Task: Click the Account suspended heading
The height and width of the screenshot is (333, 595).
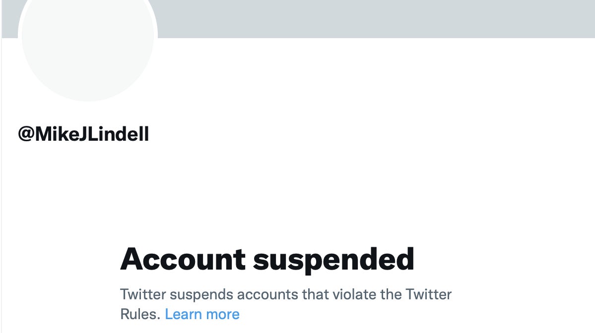Action: click(267, 259)
